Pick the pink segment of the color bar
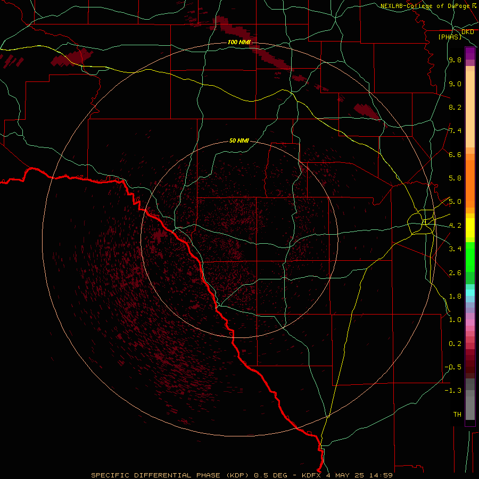Screen dimensions: 479x479 (x=470, y=323)
